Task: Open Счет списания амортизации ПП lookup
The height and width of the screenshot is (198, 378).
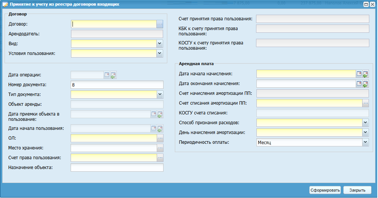Action: click(365, 103)
